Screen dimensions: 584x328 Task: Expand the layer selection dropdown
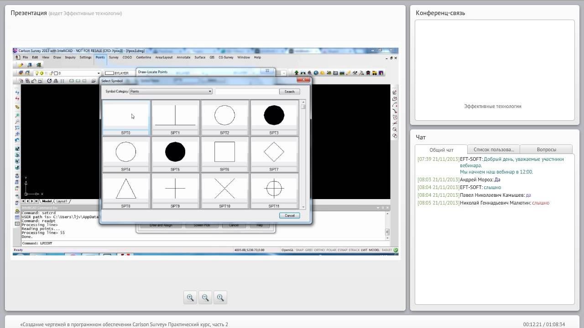[98, 73]
